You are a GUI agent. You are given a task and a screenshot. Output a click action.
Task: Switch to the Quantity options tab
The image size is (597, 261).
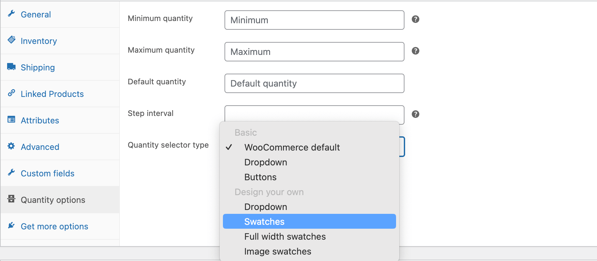(x=53, y=200)
